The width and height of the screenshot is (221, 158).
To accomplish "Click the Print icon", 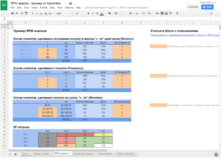I will point(12,13).
